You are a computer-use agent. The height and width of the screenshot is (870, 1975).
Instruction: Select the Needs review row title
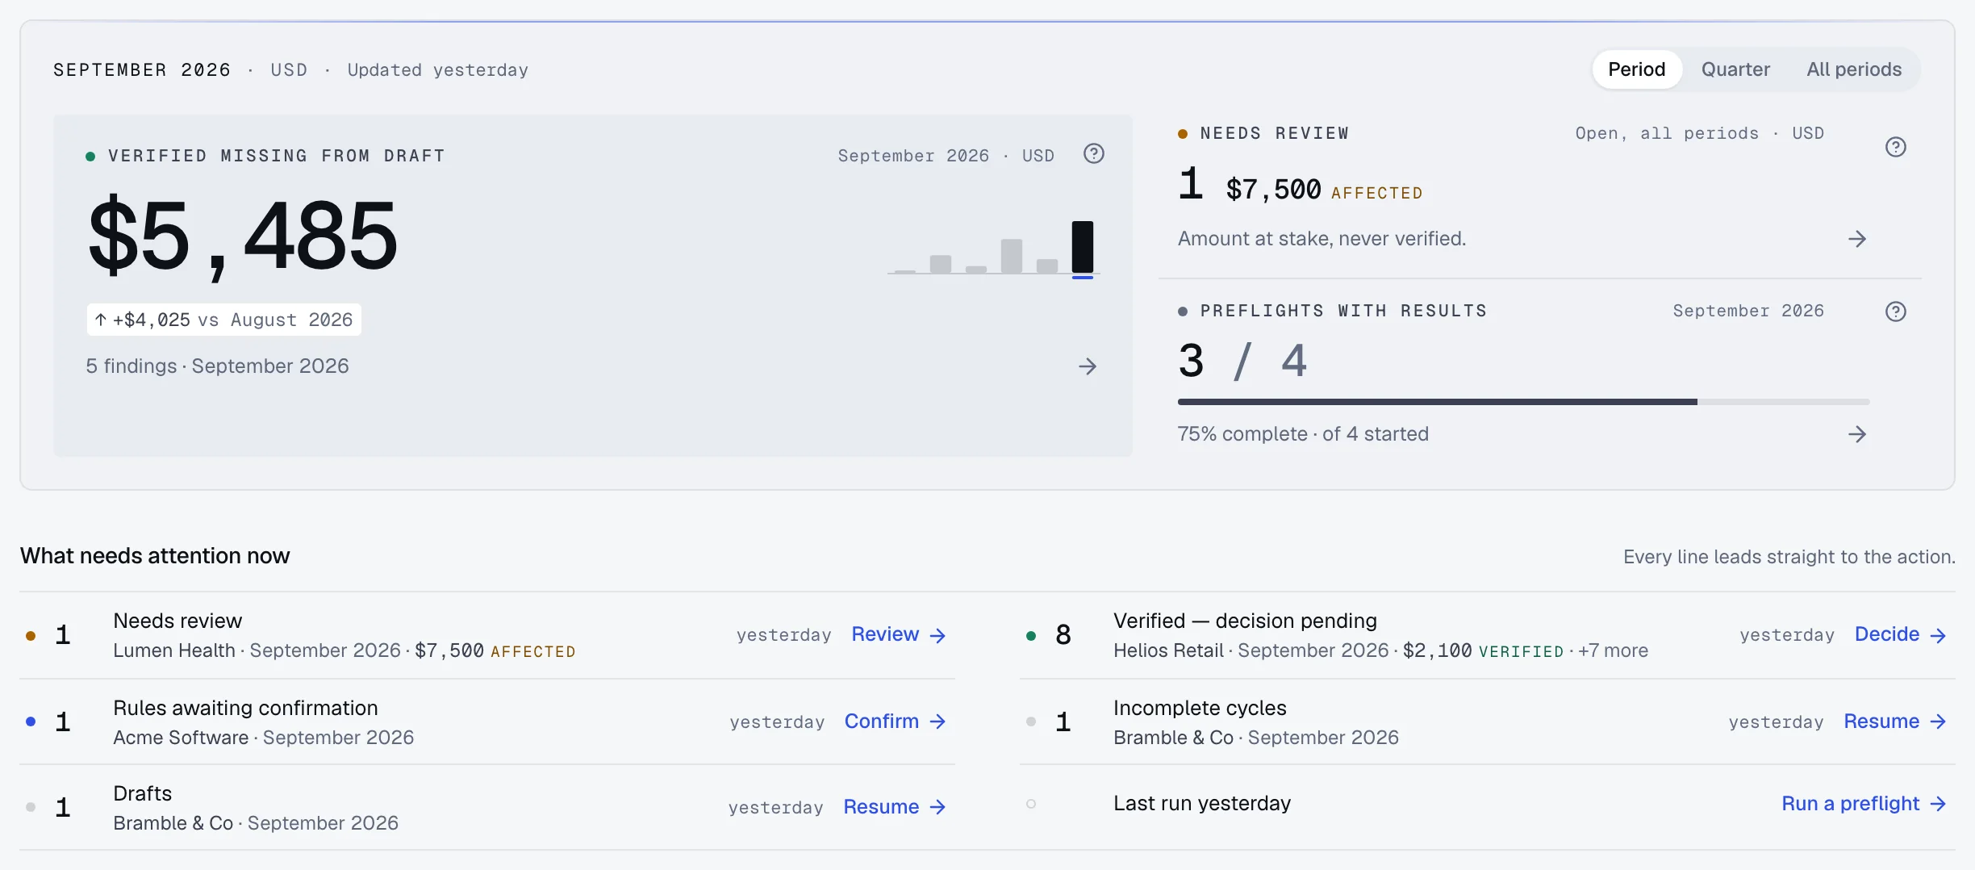point(177,621)
